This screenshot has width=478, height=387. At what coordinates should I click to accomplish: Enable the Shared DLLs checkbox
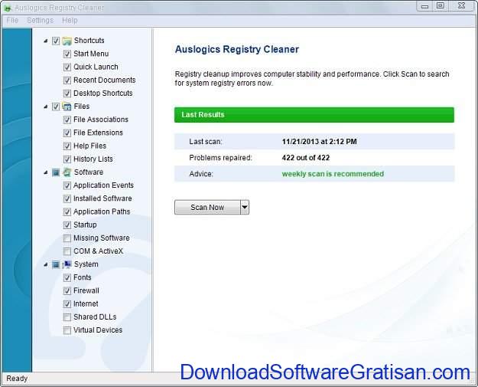pos(67,317)
